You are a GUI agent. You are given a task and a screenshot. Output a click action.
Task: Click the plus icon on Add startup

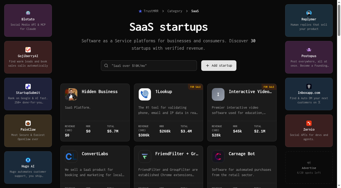[208, 66]
